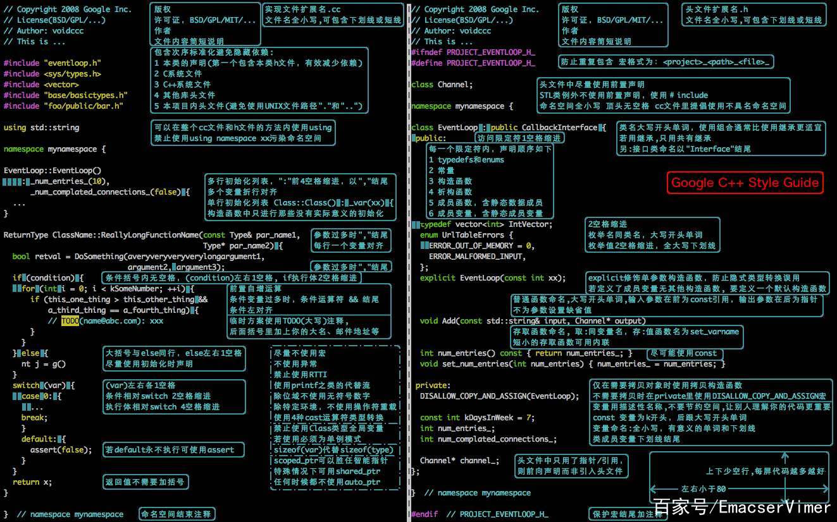Click int num_complated_connections_; member declaration
The height and width of the screenshot is (522, 837).
pyautogui.click(x=488, y=439)
